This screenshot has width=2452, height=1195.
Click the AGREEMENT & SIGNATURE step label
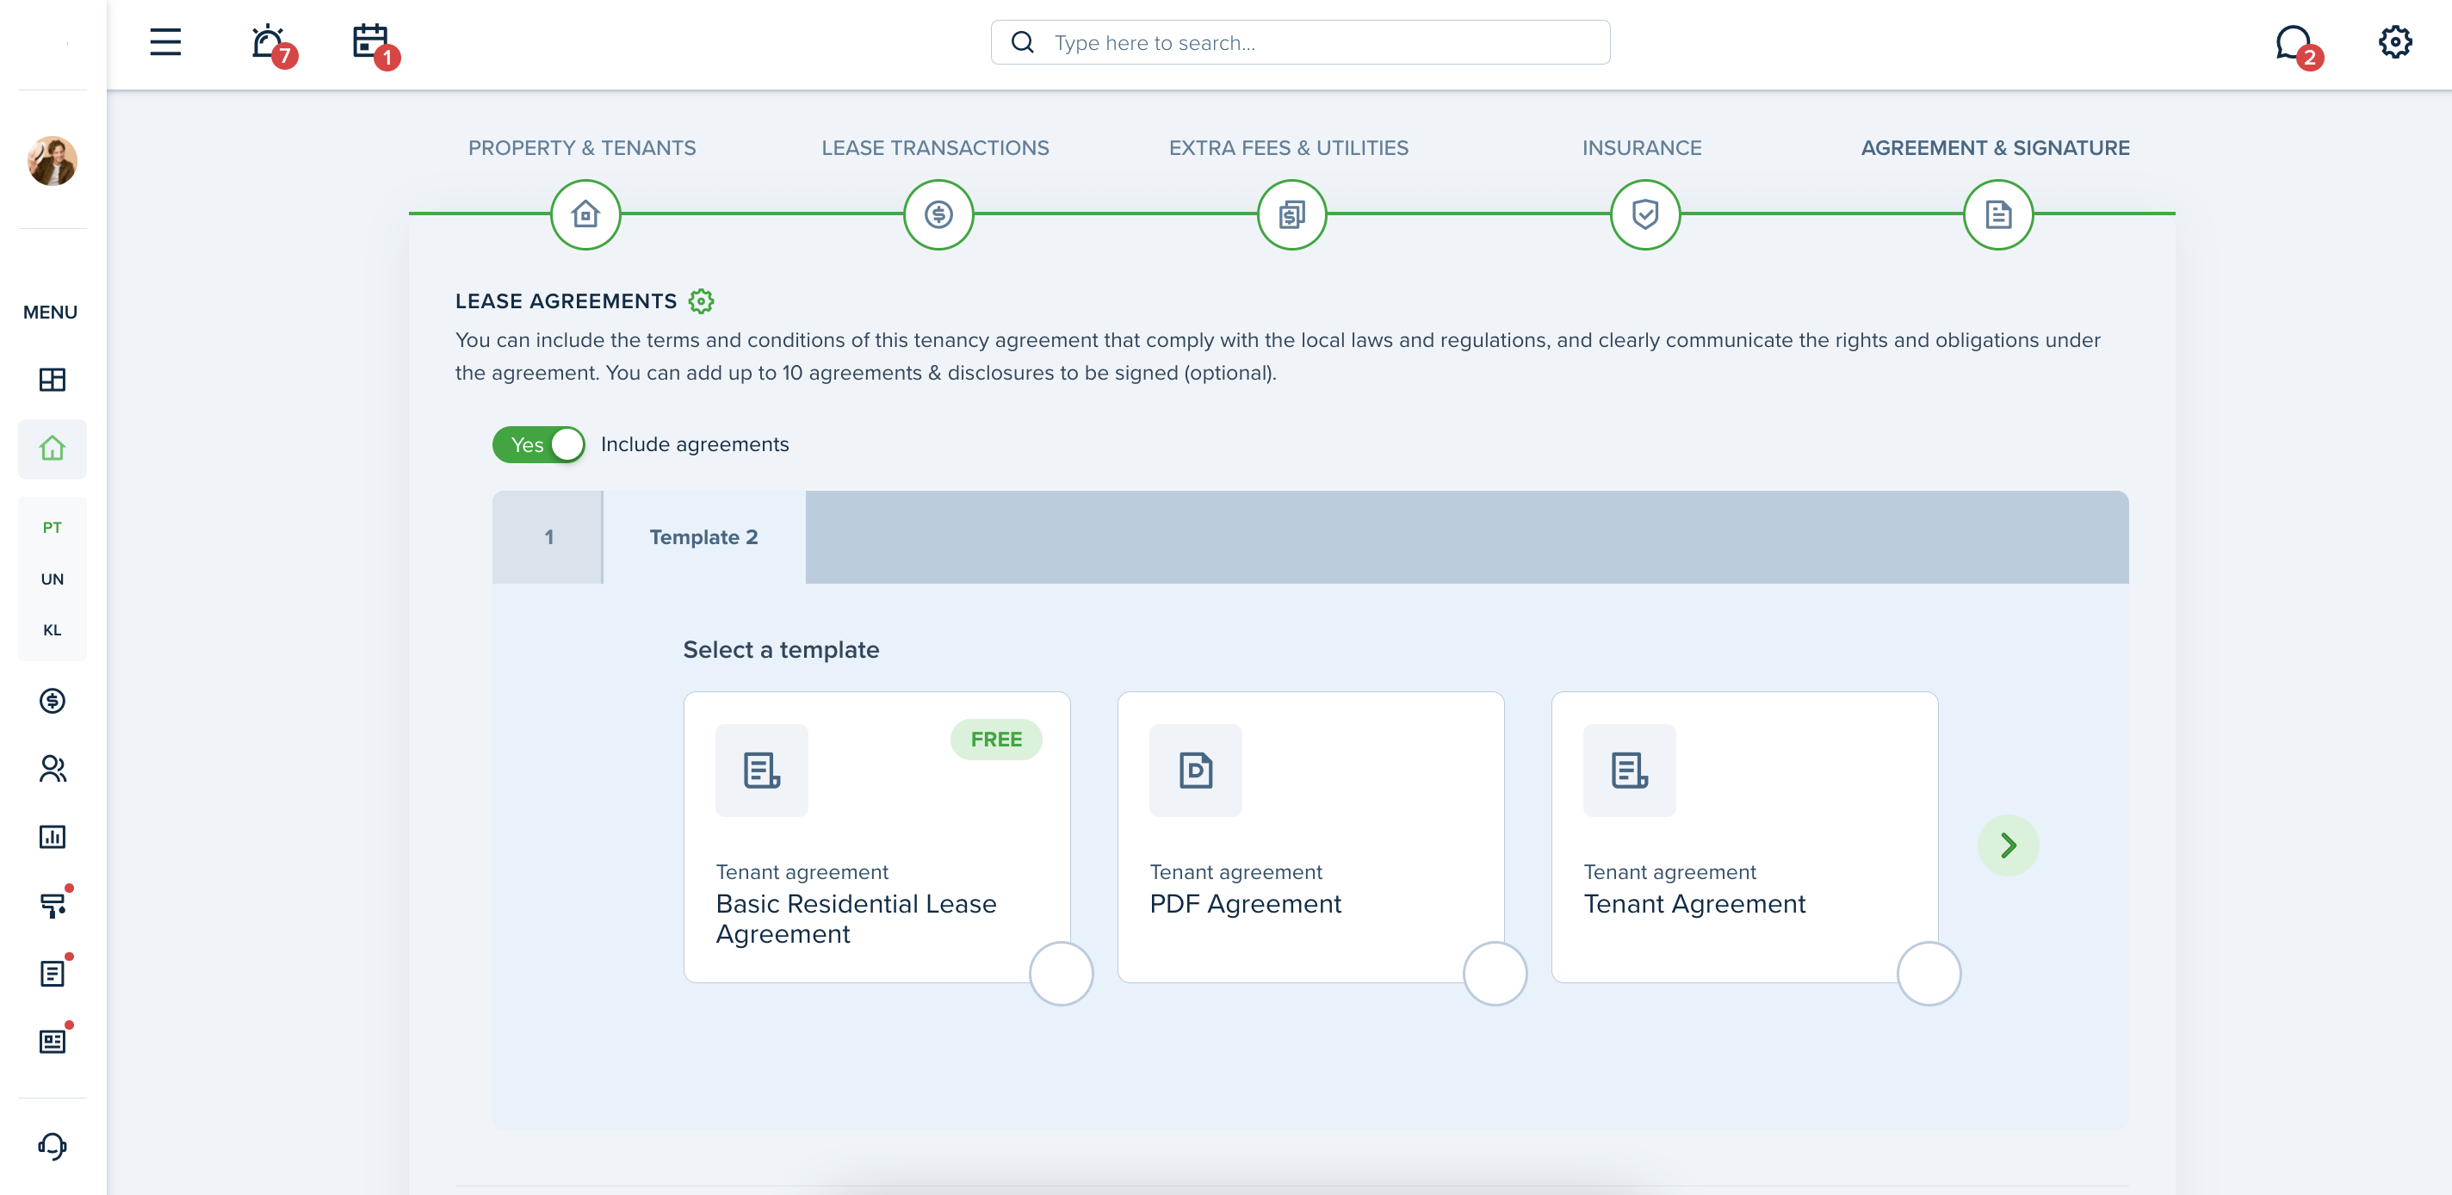(x=1995, y=147)
